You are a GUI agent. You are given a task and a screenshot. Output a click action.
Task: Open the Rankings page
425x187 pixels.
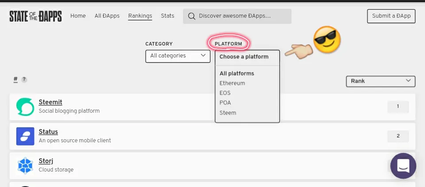pos(140,16)
